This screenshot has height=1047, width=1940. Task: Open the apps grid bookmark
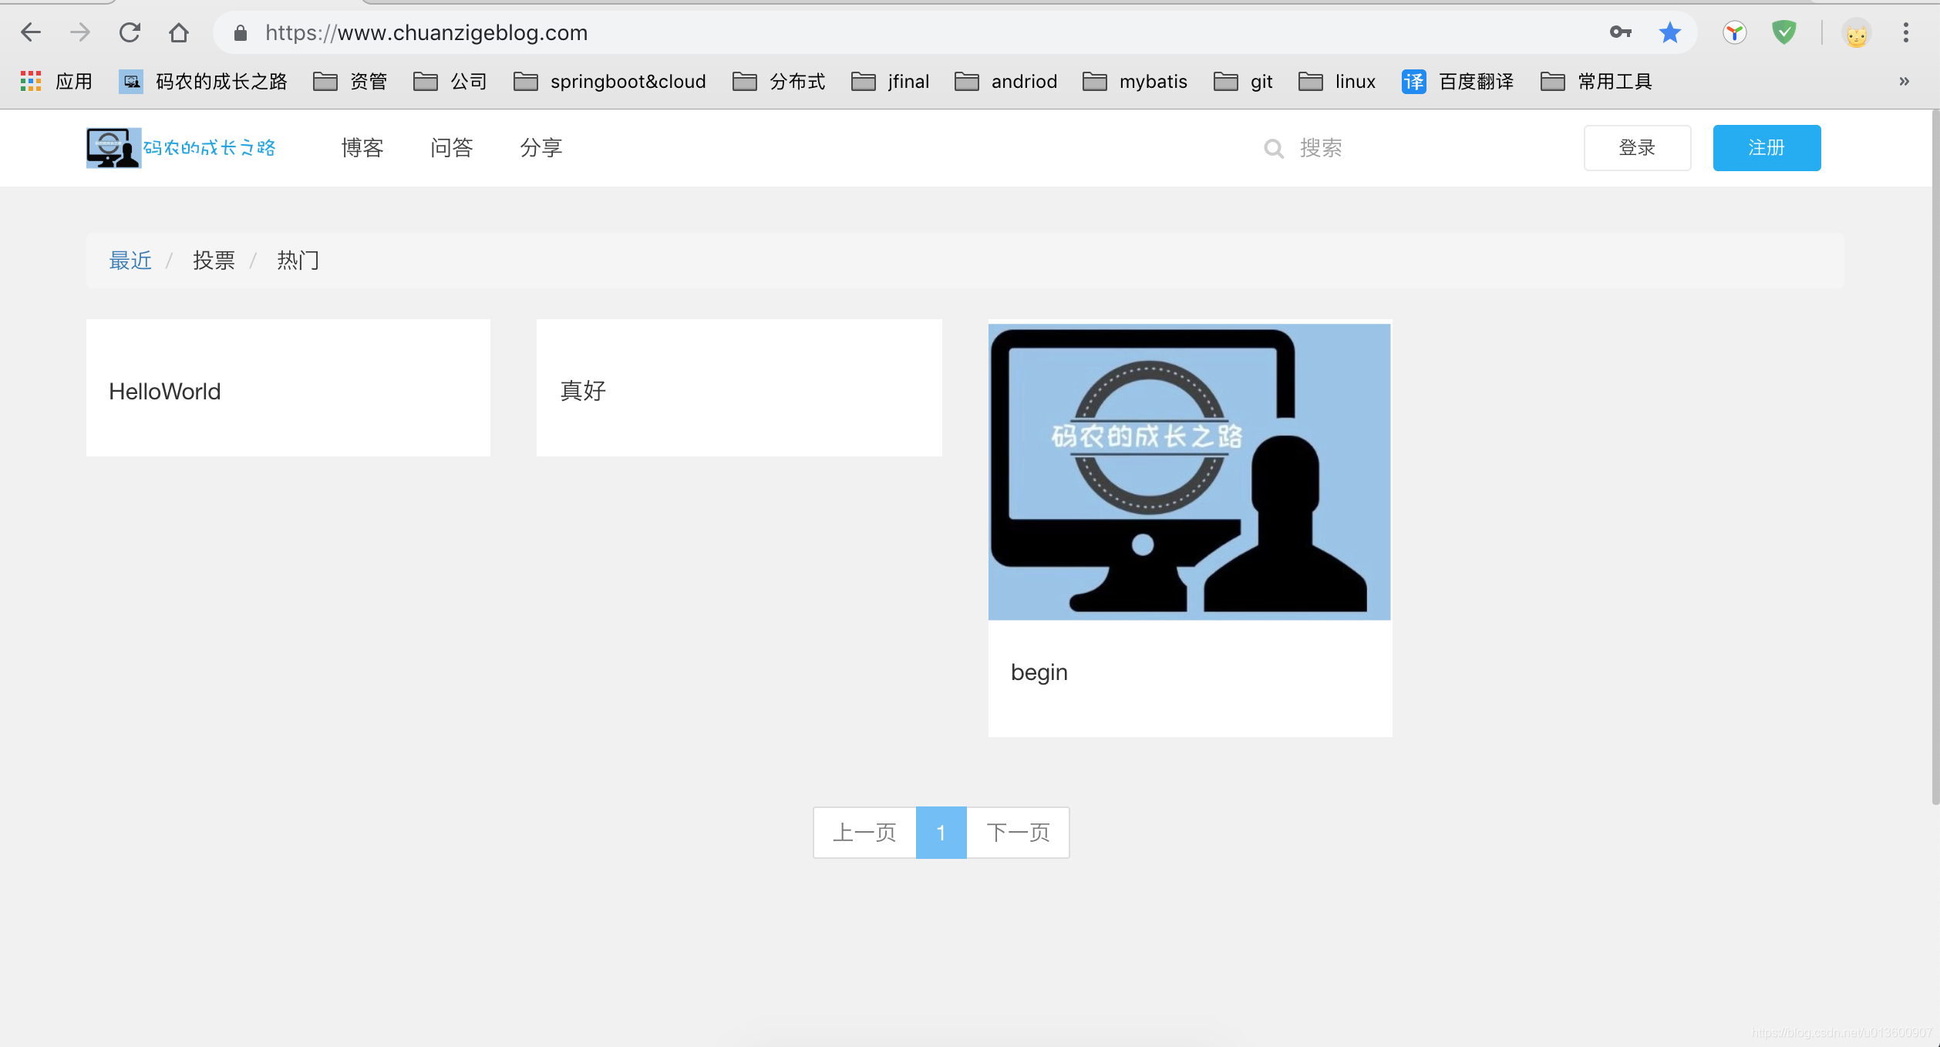pyautogui.click(x=56, y=81)
